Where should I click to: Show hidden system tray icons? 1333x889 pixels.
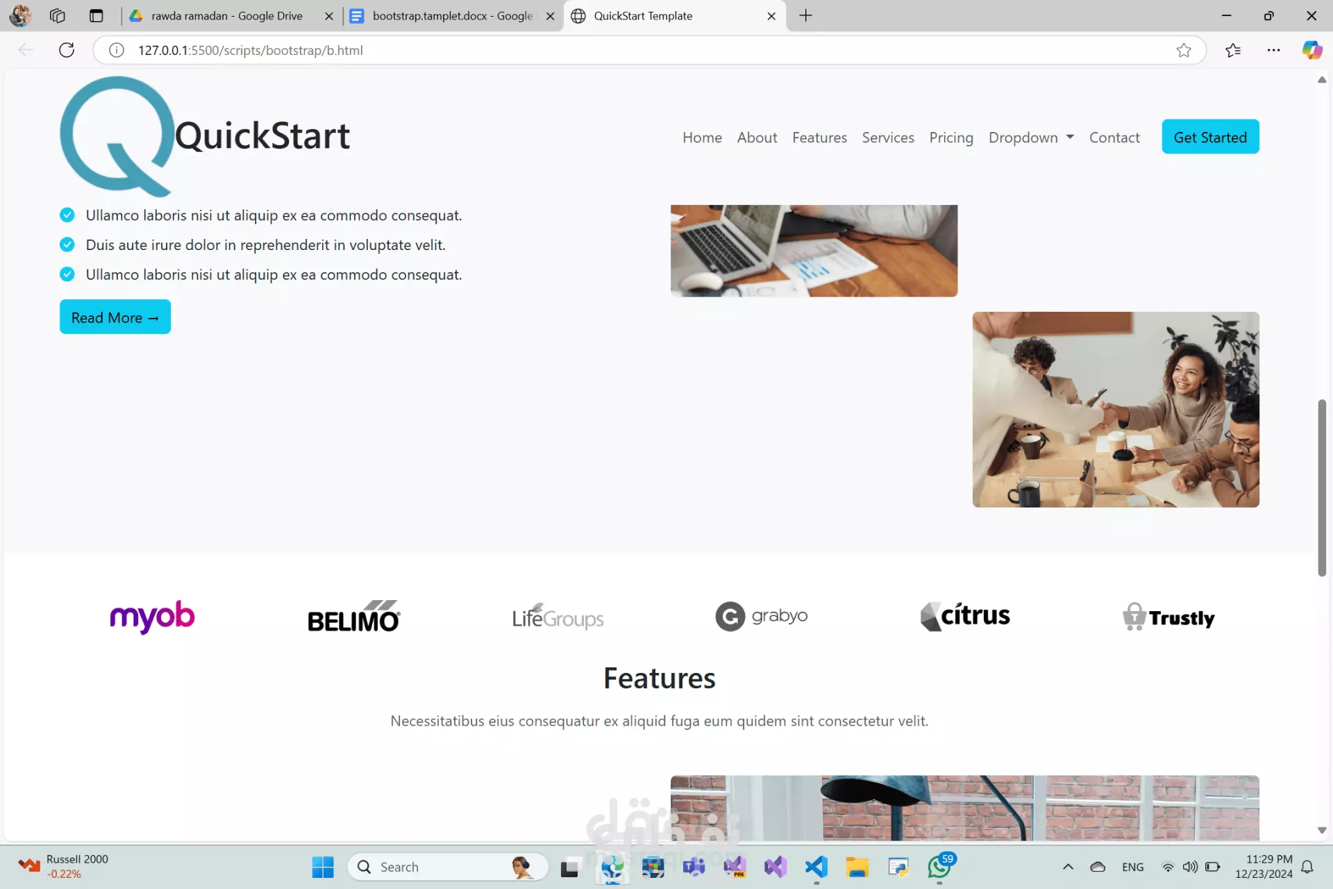1068,867
